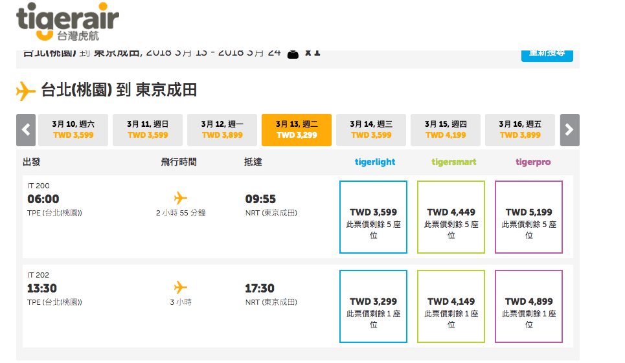The width and height of the screenshot is (625, 363).
Task: Click the orange plane icon beside route heading
Action: pos(25,91)
